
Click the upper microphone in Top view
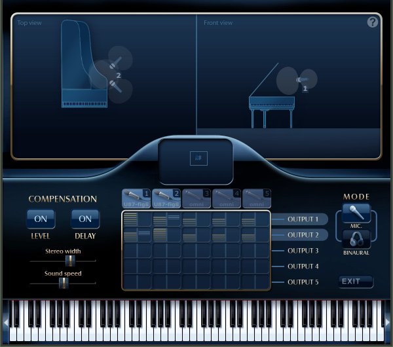click(115, 63)
